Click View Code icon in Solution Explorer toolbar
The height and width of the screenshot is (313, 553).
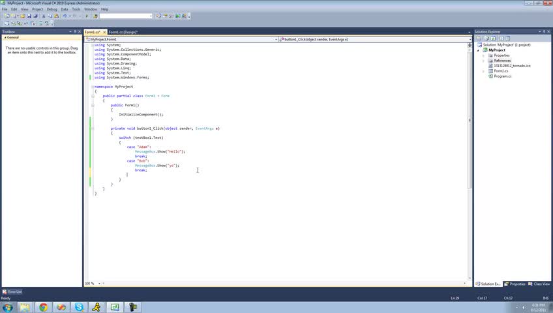[501, 38]
